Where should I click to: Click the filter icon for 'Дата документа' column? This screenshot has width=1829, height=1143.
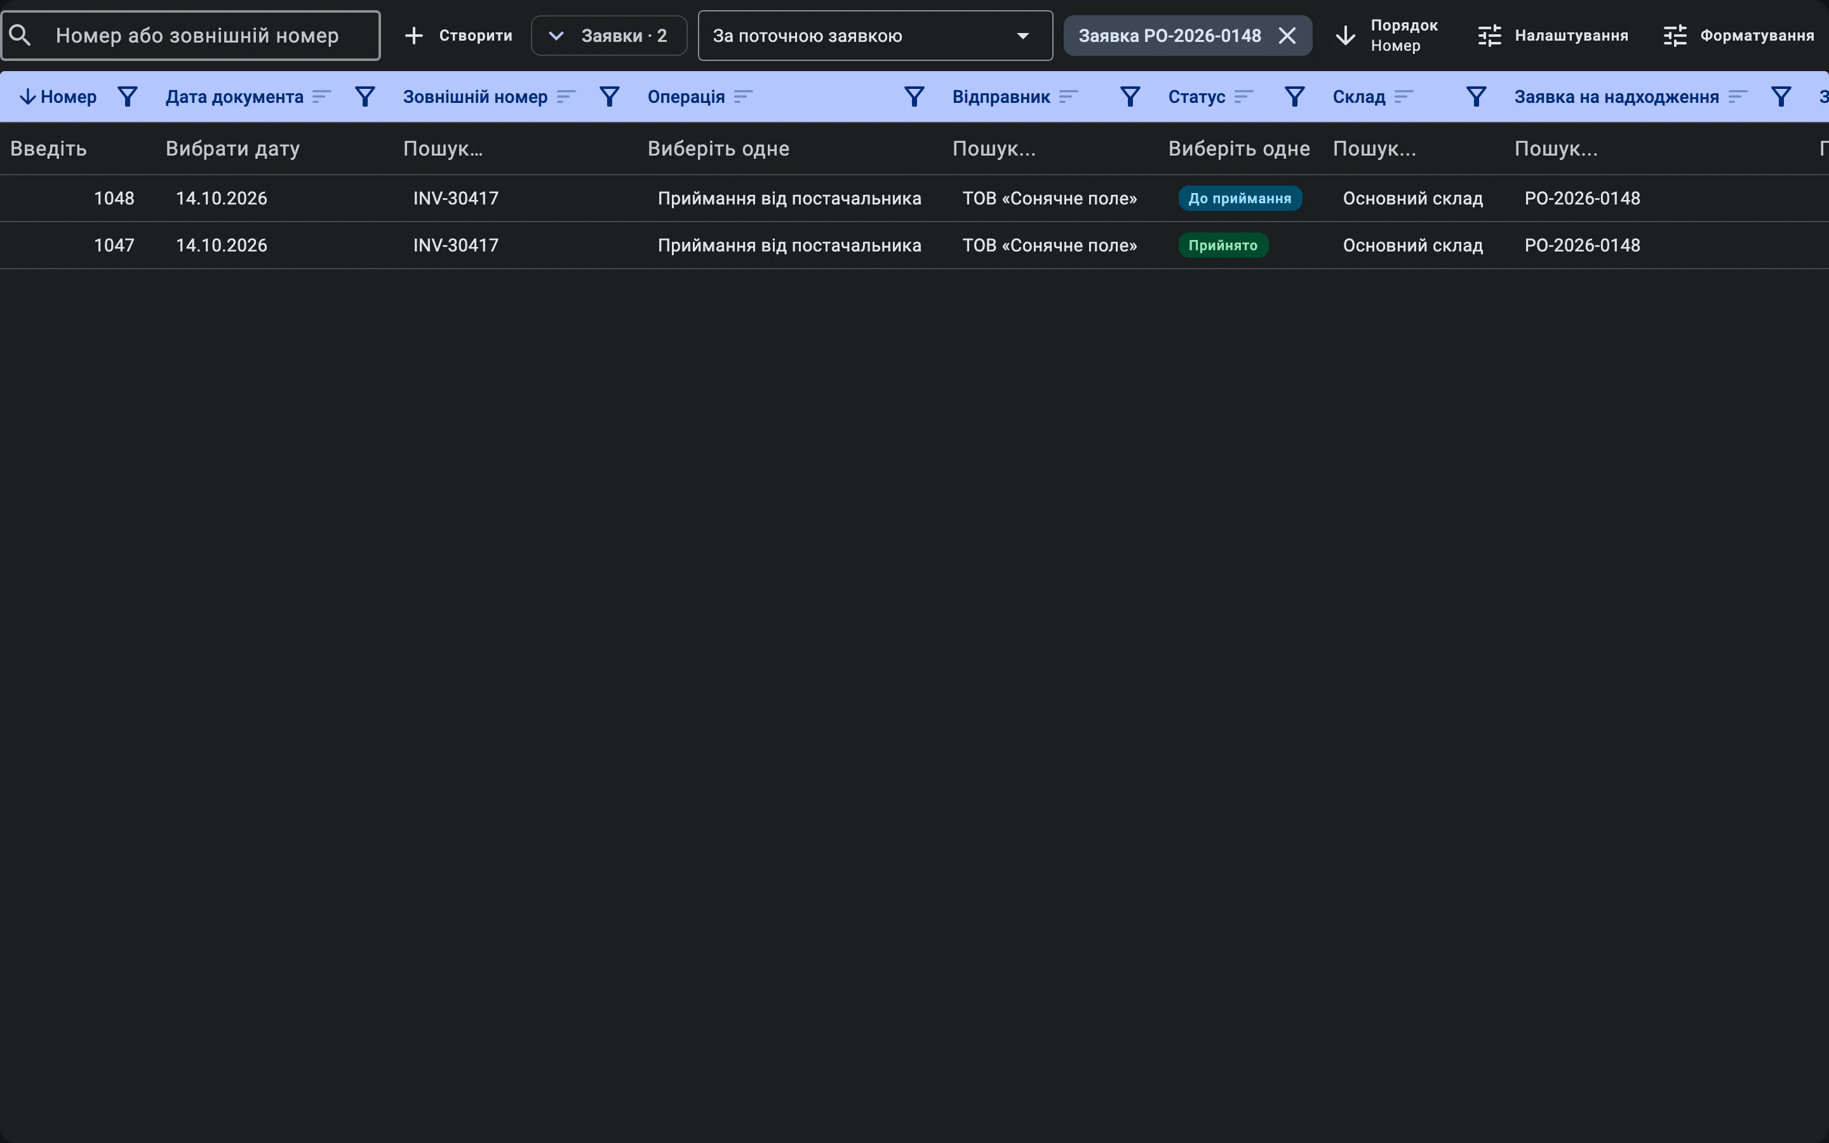(365, 97)
